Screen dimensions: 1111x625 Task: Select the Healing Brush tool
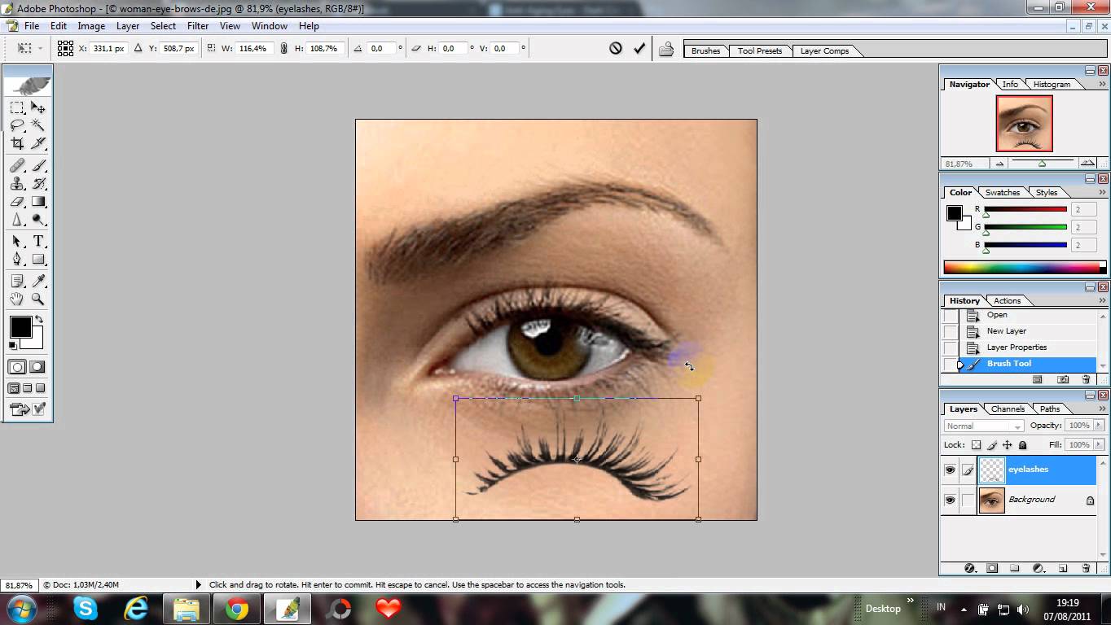[x=17, y=166]
